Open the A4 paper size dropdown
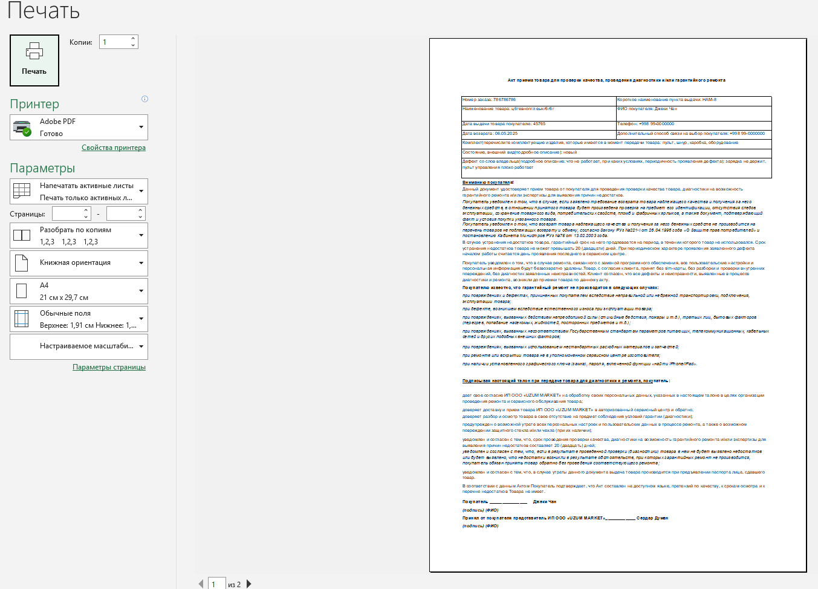The width and height of the screenshot is (818, 589). click(x=79, y=291)
